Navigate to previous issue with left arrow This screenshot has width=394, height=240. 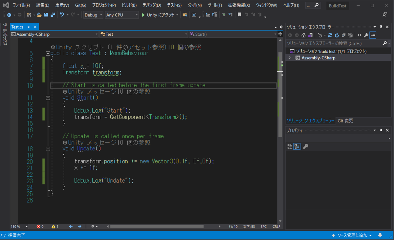click(x=71, y=227)
